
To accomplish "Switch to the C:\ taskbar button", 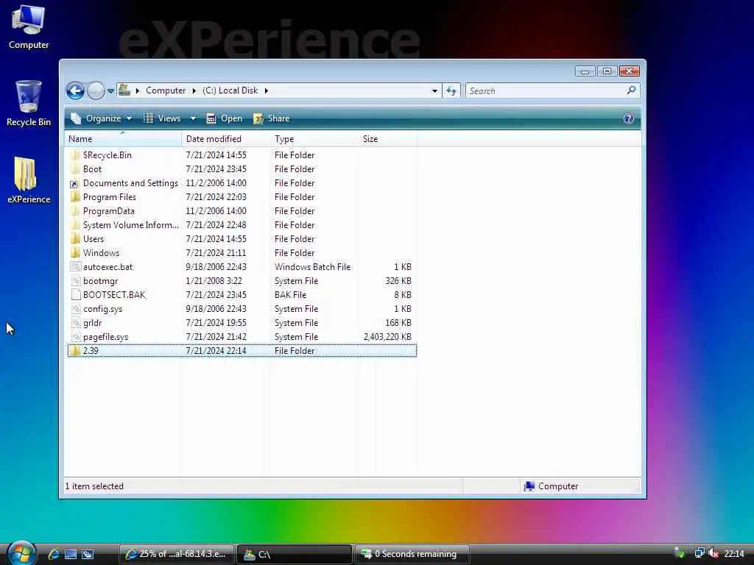I will tap(295, 554).
